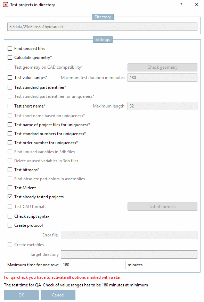Image resolution: width=204 pixels, height=302 pixels.
Task: Check the Create protocol option
Action: pyautogui.click(x=9, y=225)
